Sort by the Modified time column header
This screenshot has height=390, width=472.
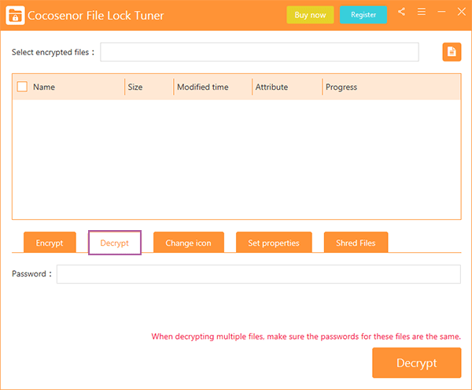[203, 87]
